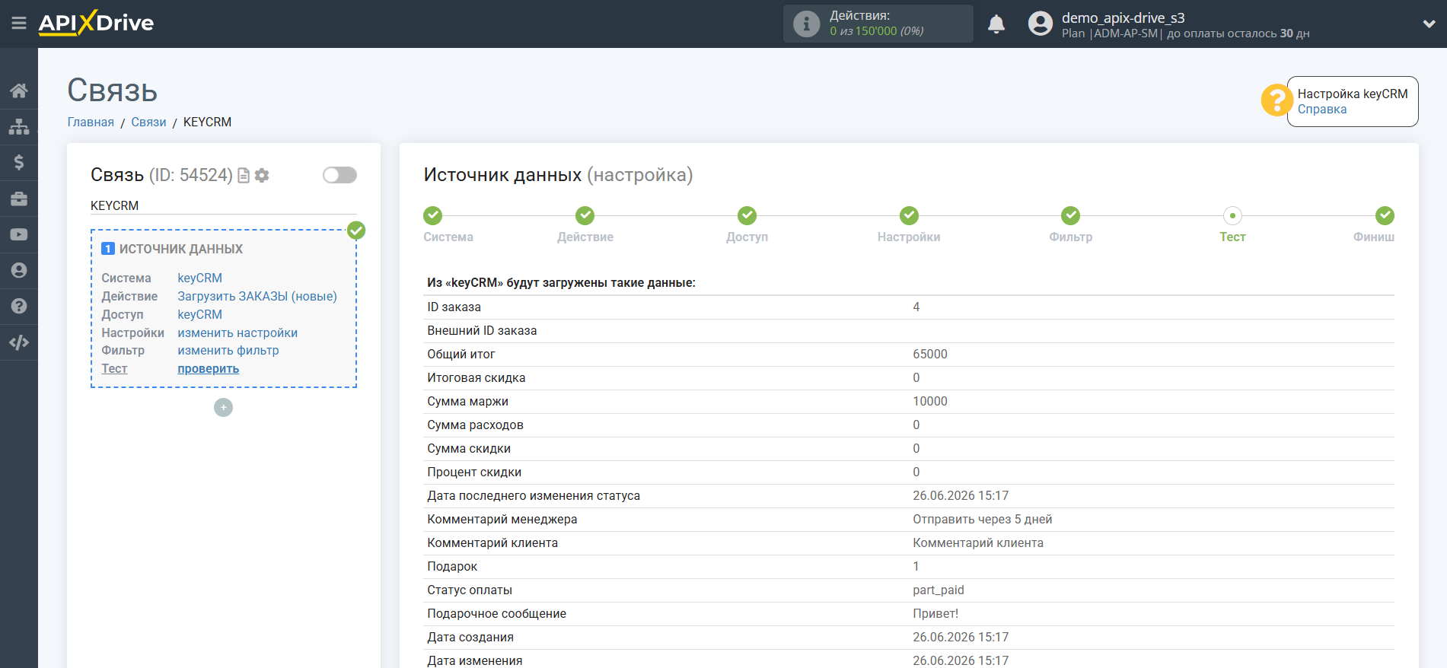Click the ИСТОЧНИК ДАННЫХ block header
This screenshot has width=1447, height=668.
(181, 249)
